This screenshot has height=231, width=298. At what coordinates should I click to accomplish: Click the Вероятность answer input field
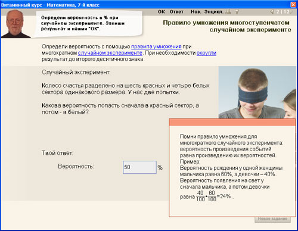tap(139, 167)
